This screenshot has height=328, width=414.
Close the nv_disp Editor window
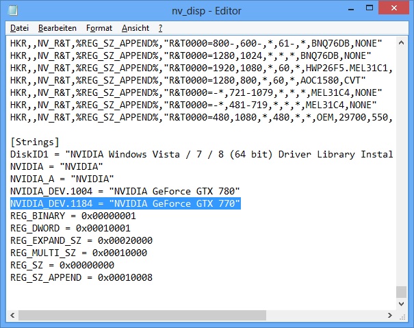(x=394, y=8)
